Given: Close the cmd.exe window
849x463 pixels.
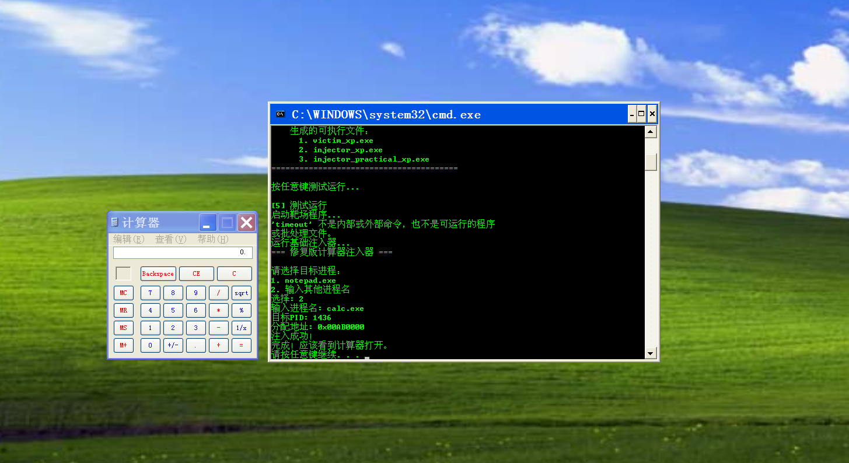Looking at the screenshot, I should [x=652, y=114].
